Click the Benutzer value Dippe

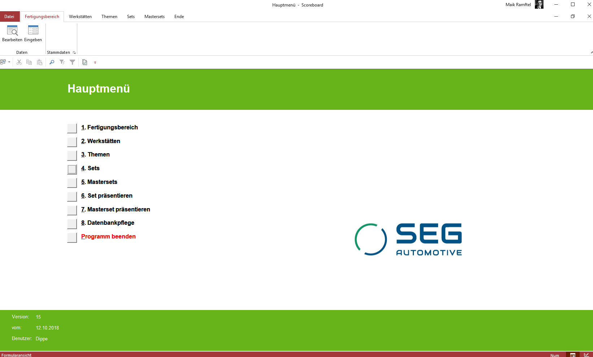pos(42,339)
